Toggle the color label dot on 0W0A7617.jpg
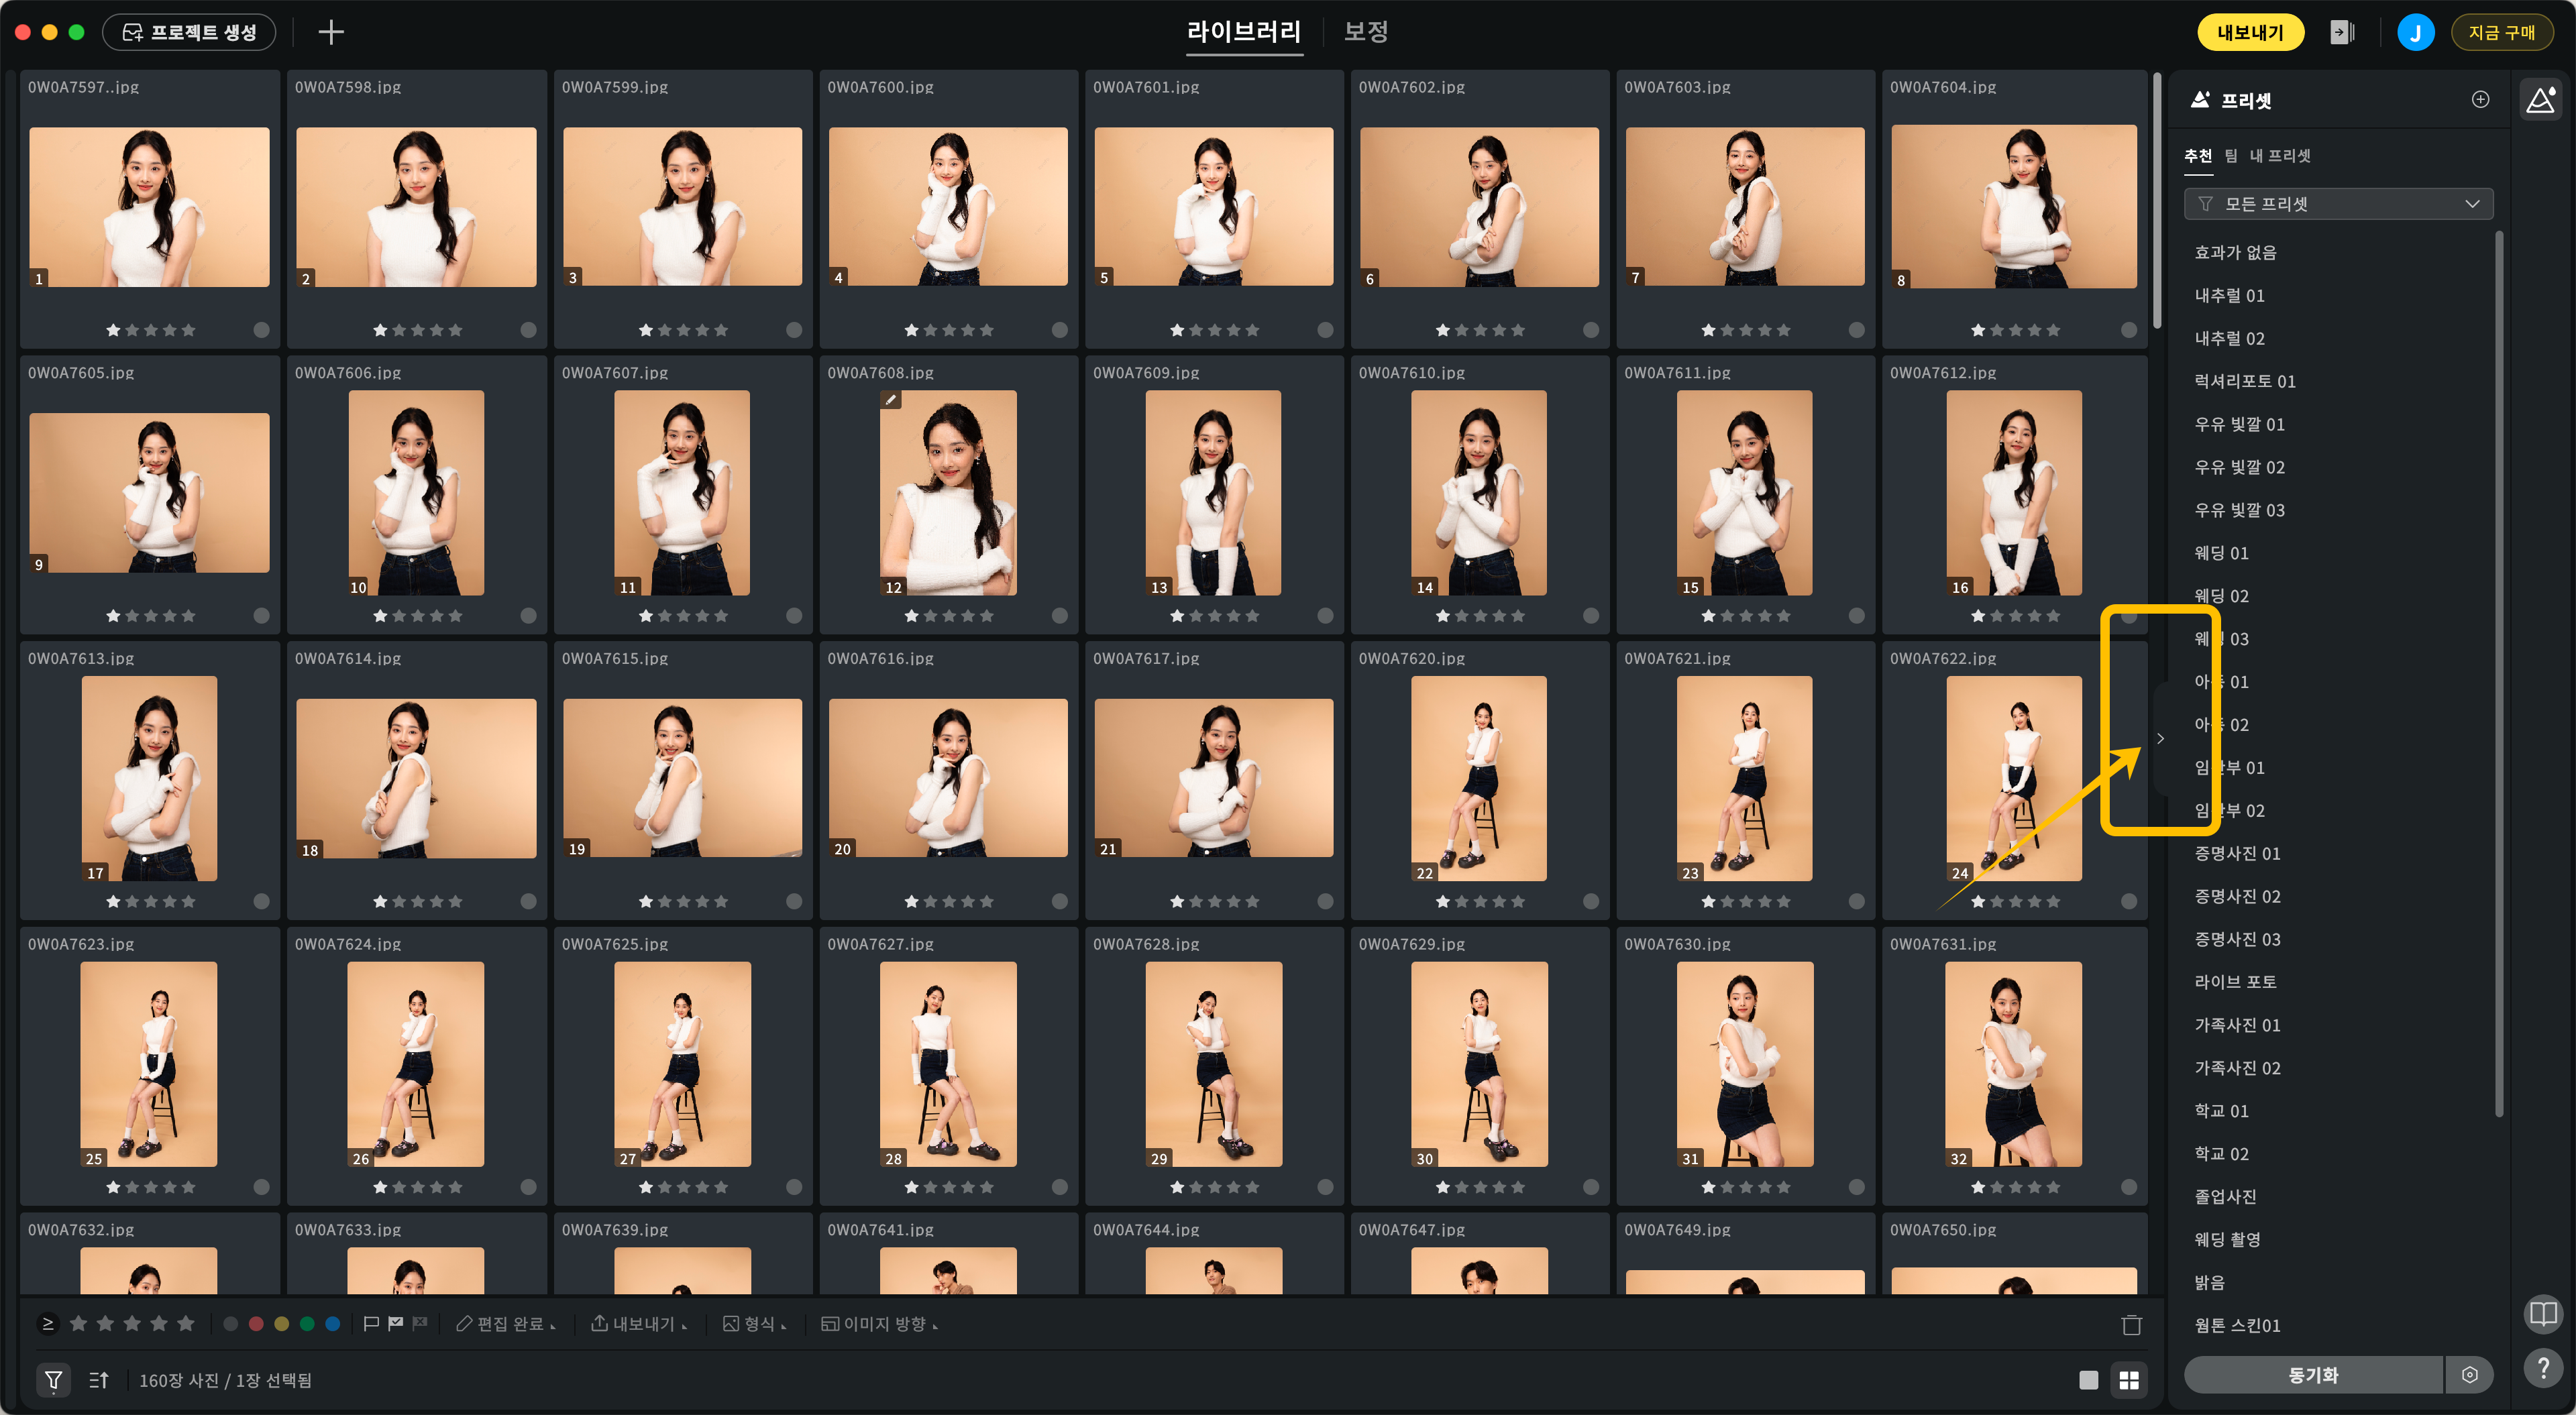 point(1325,901)
